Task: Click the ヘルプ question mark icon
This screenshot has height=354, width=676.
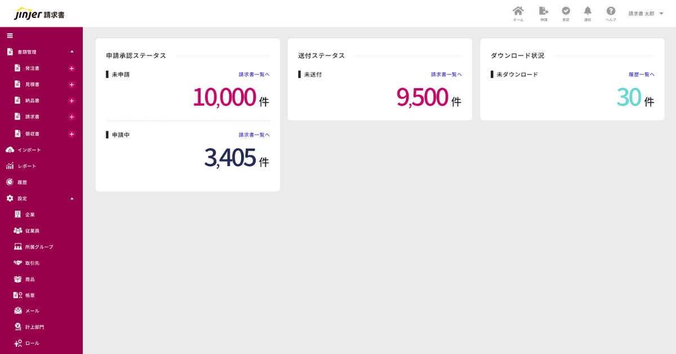Action: pos(611,11)
